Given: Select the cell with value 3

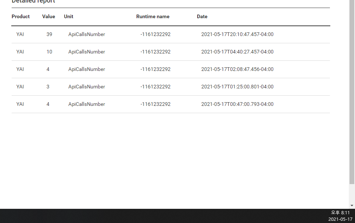Looking at the screenshot, I should (48, 87).
